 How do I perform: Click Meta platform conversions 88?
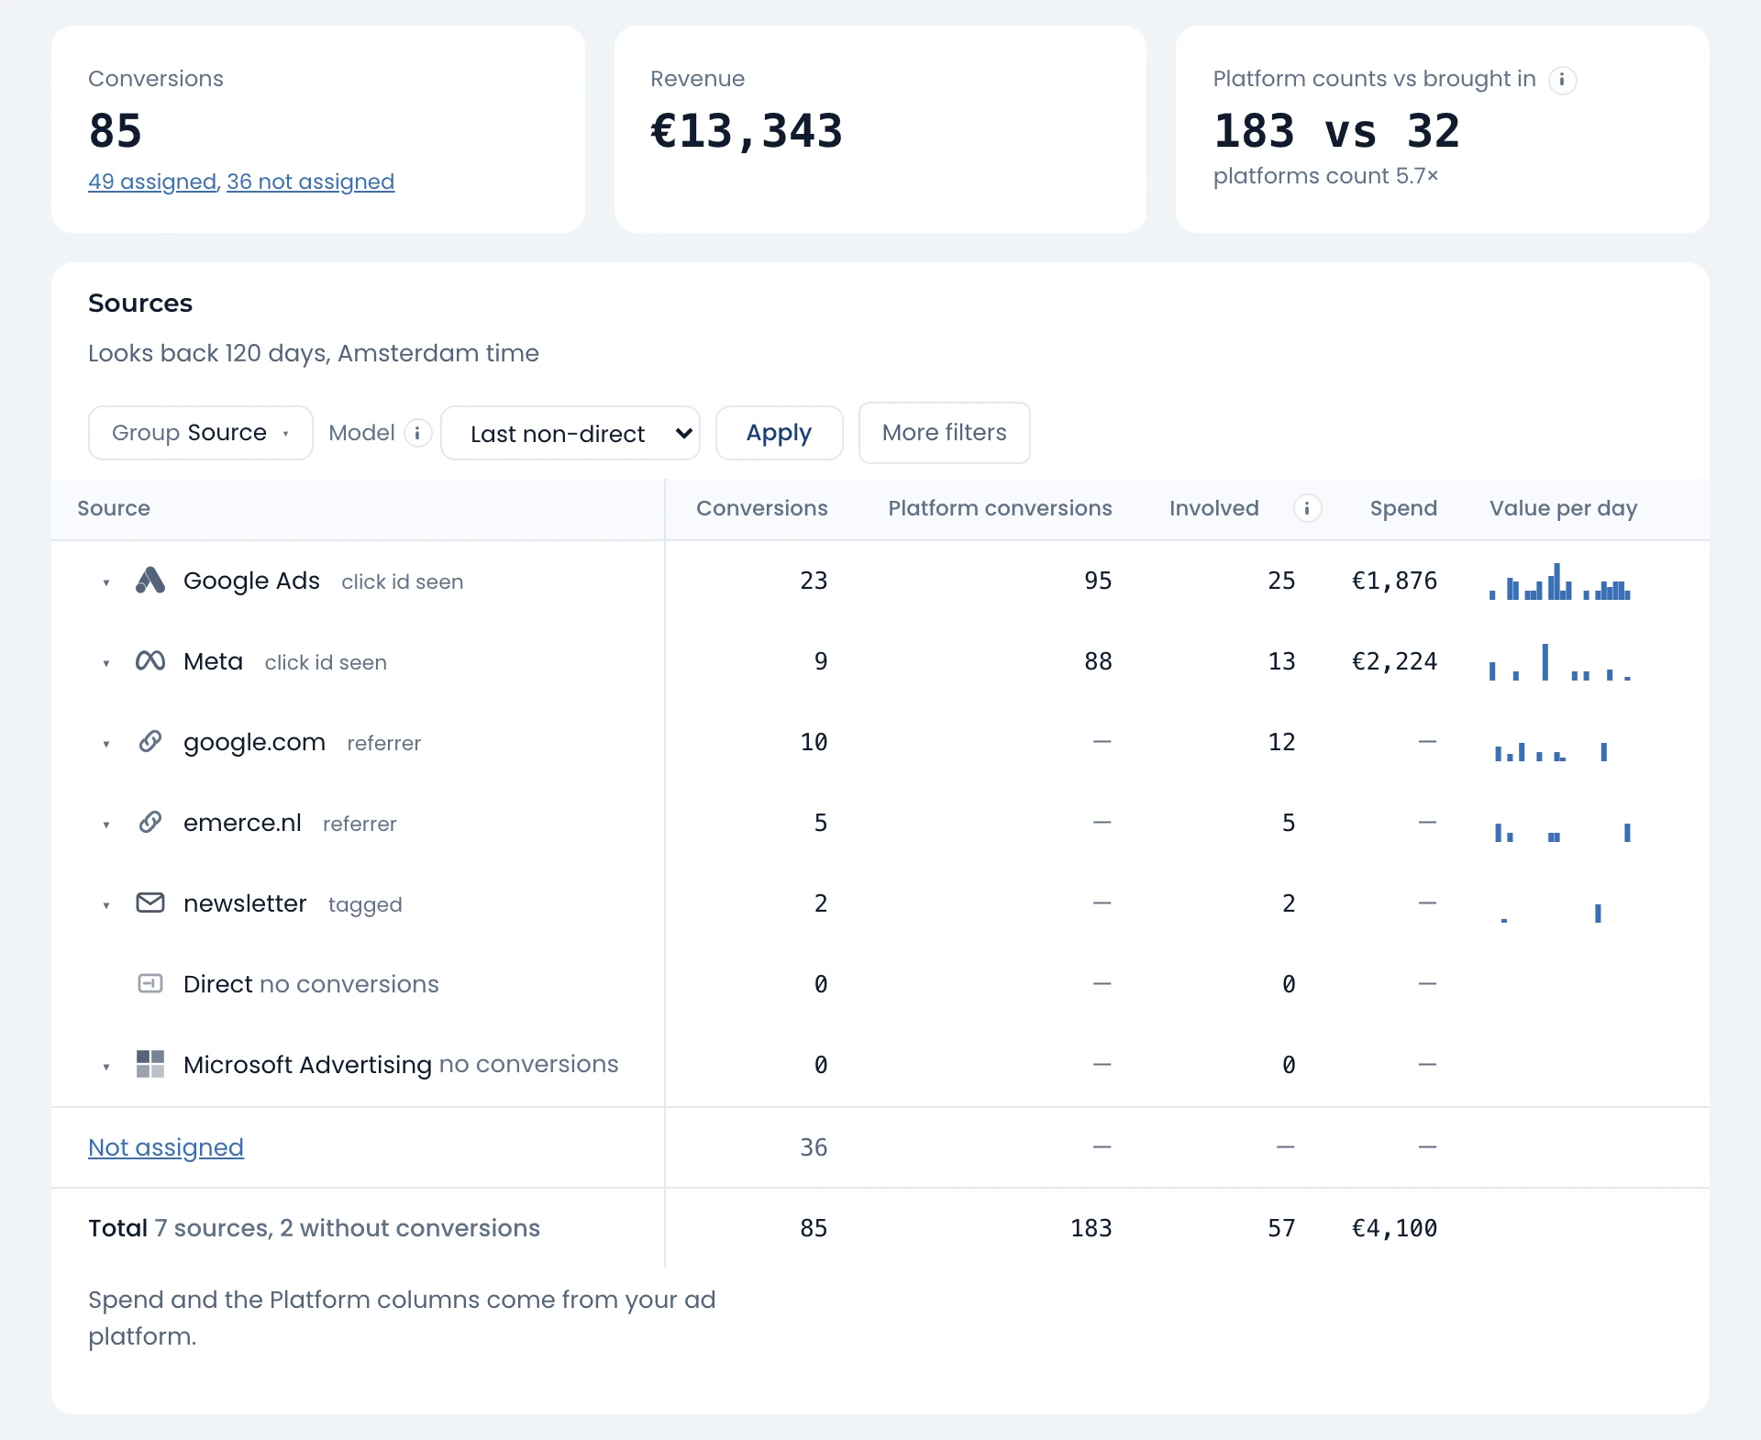coord(1098,661)
